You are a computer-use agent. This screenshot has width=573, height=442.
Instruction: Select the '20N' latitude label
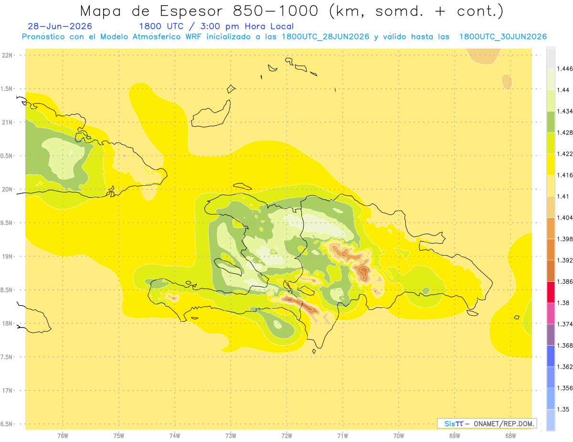click(x=8, y=189)
